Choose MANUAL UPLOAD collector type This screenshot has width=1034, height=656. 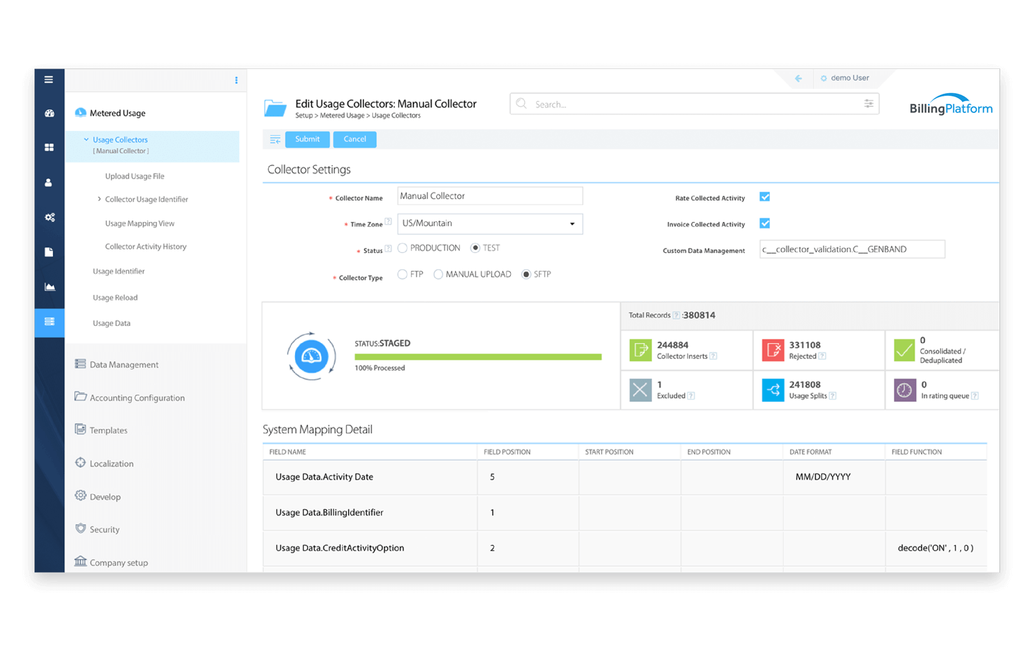(438, 274)
